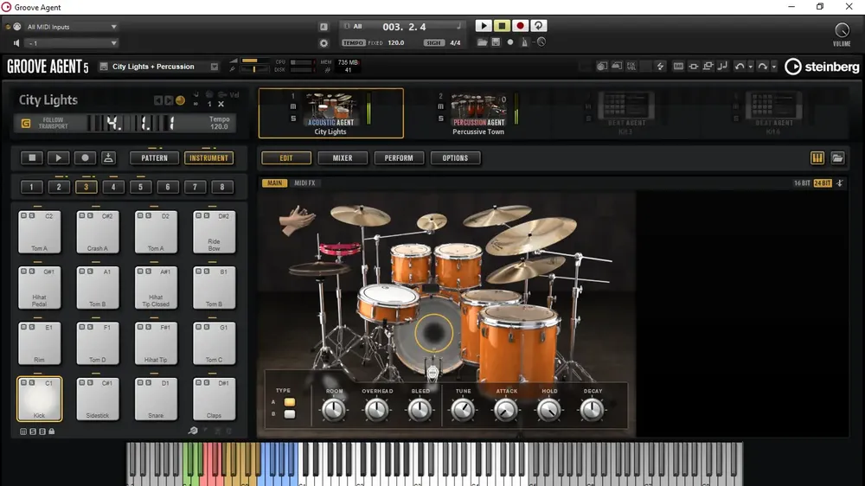Select the Snare D1 pad

point(156,399)
